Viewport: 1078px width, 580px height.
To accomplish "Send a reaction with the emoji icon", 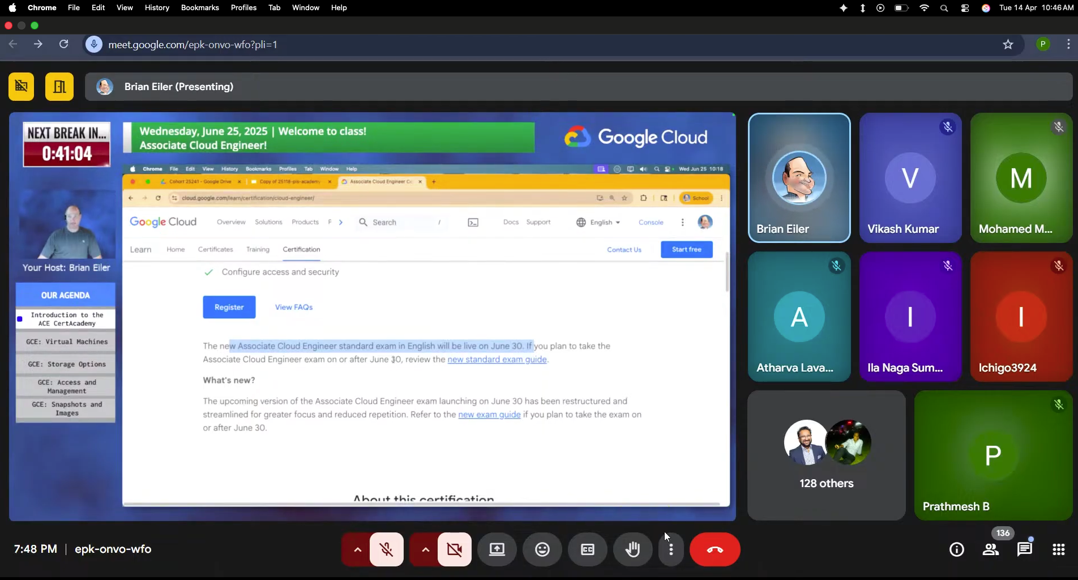I will coord(542,549).
